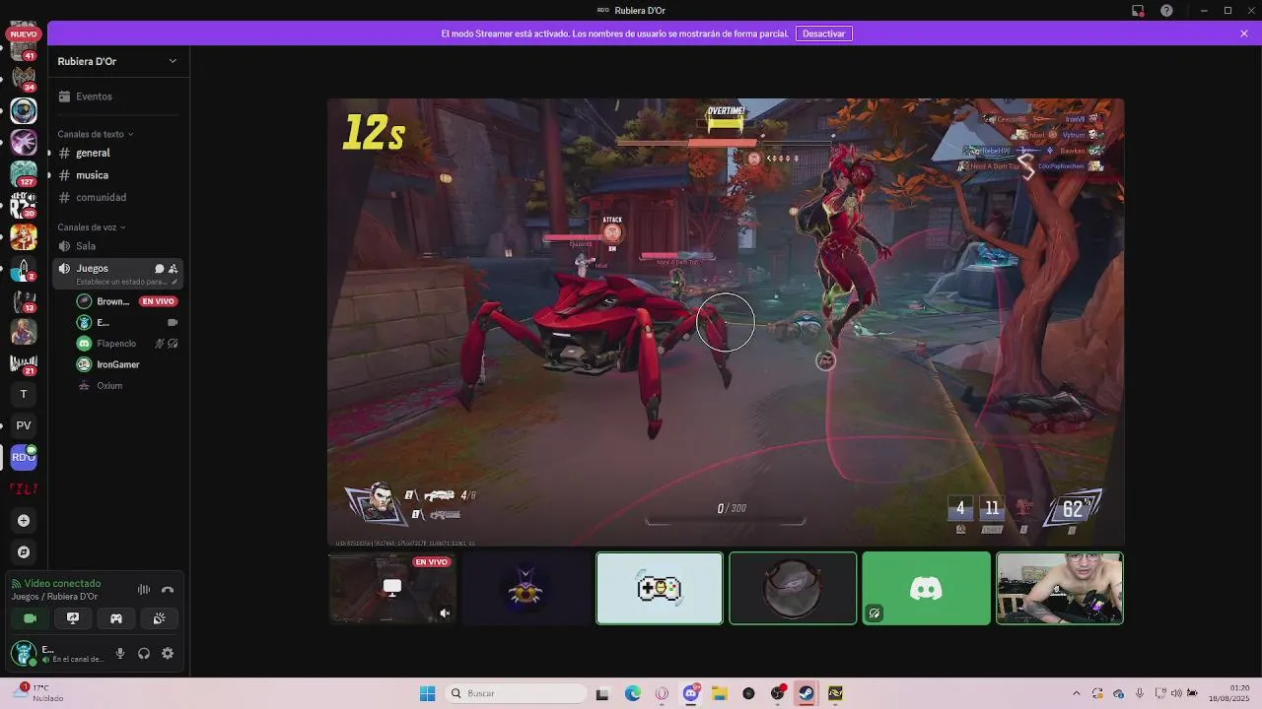The image size is (1262, 709).
Task: Mute the microphone in user panel
Action: (120, 654)
